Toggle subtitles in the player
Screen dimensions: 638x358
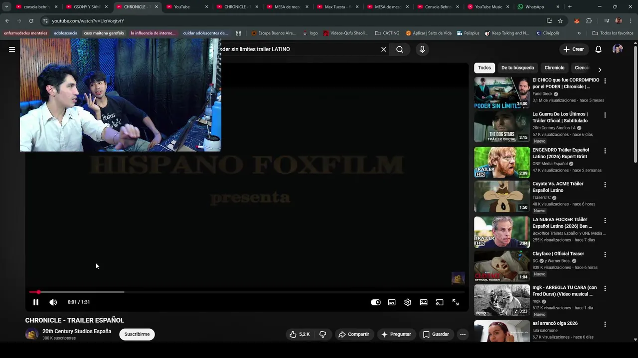click(392, 302)
